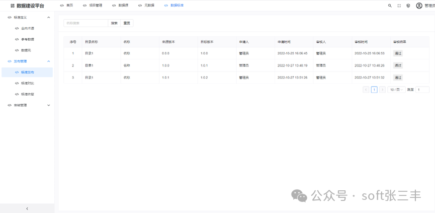Open the 数据源 top menu
Screen dimensions: 435x213
click(x=120, y=6)
